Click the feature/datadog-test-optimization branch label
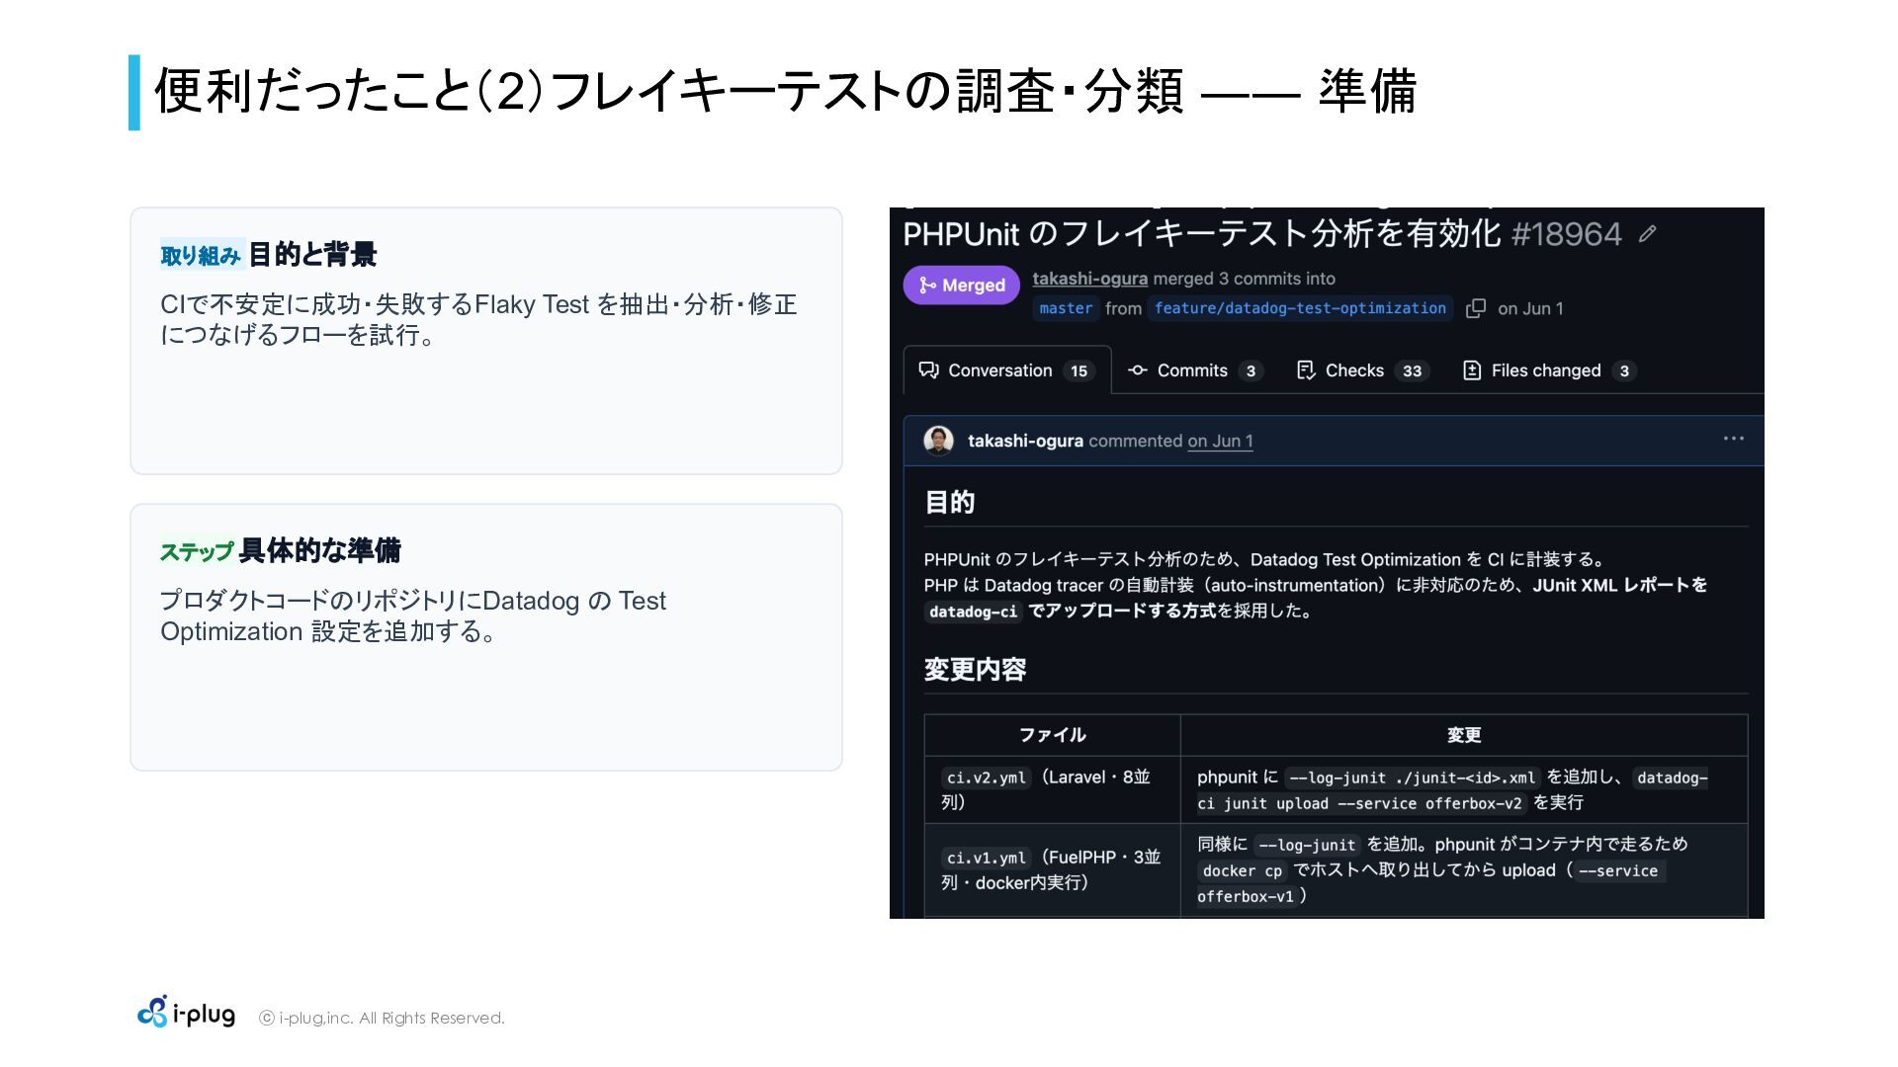The width and height of the screenshot is (1898, 1067). (x=1300, y=308)
